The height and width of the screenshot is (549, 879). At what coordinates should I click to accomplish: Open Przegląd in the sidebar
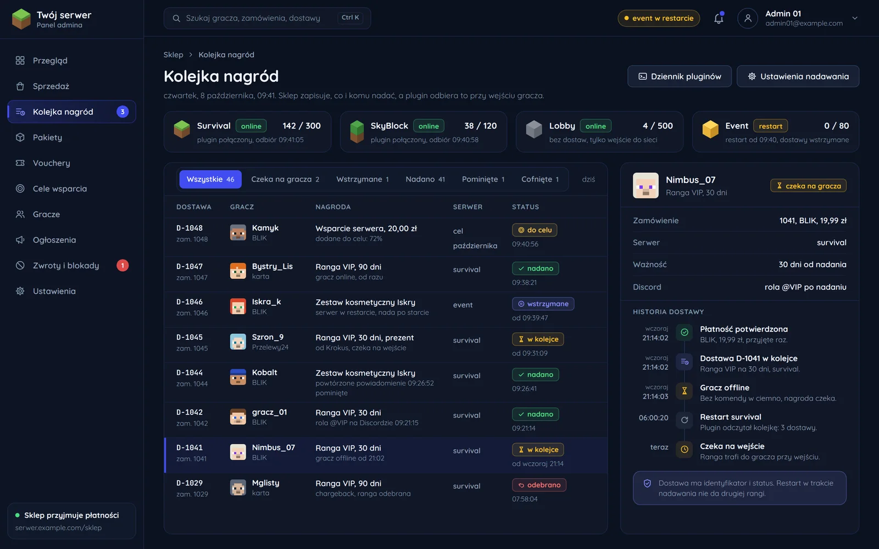[71, 60]
